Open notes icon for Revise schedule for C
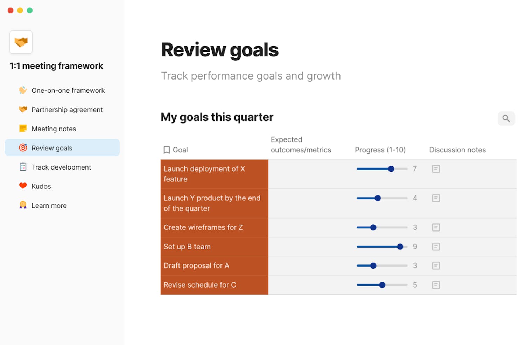The image size is (525, 345). [x=436, y=285]
